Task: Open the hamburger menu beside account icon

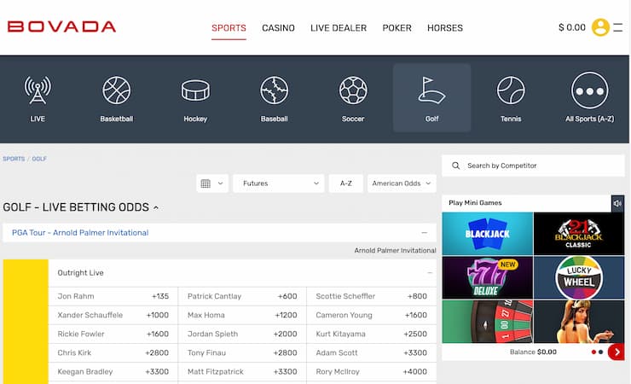Action: (x=618, y=27)
